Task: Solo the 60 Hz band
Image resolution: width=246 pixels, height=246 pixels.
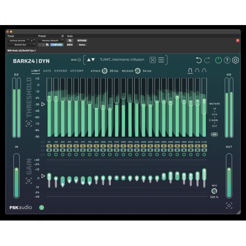Action: point(49,146)
